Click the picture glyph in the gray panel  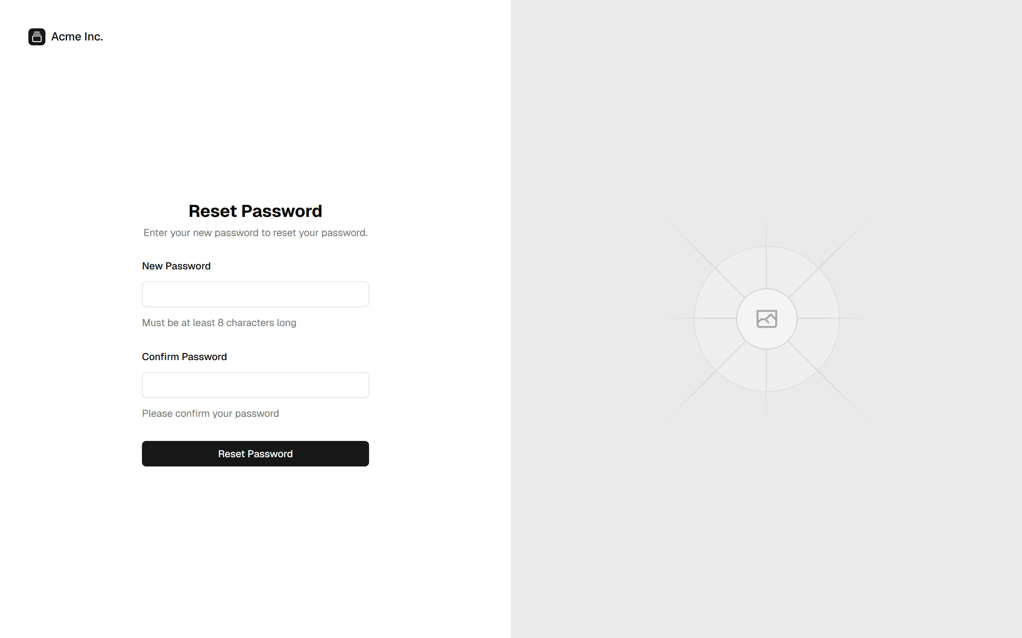click(x=766, y=319)
